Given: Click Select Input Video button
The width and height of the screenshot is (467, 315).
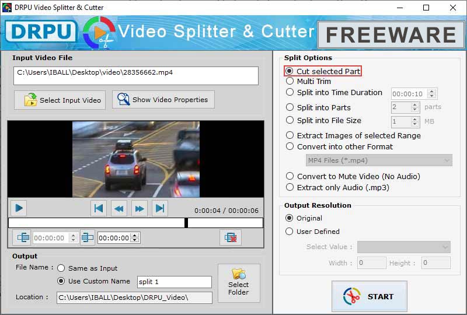Looking at the screenshot, I should click(60, 100).
